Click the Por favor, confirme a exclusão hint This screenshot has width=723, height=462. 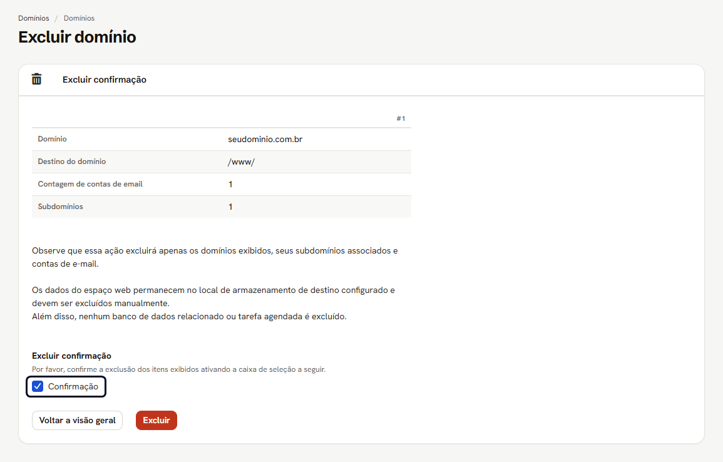[178, 369]
